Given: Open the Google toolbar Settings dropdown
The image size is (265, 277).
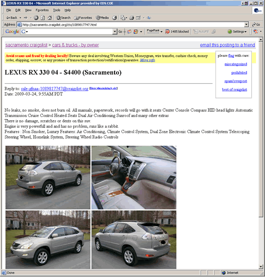Looking at the screenshot, I should click(x=237, y=32).
